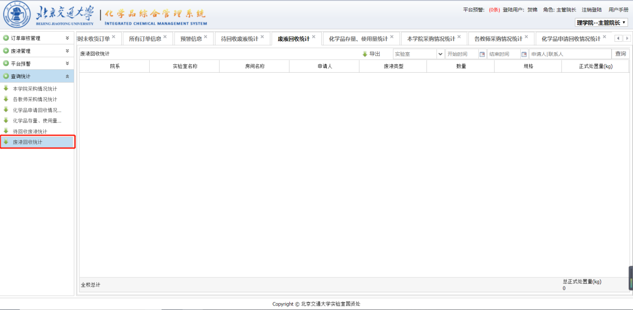Open the 用户手册 user manual link
This screenshot has width=633, height=310.
click(618, 10)
